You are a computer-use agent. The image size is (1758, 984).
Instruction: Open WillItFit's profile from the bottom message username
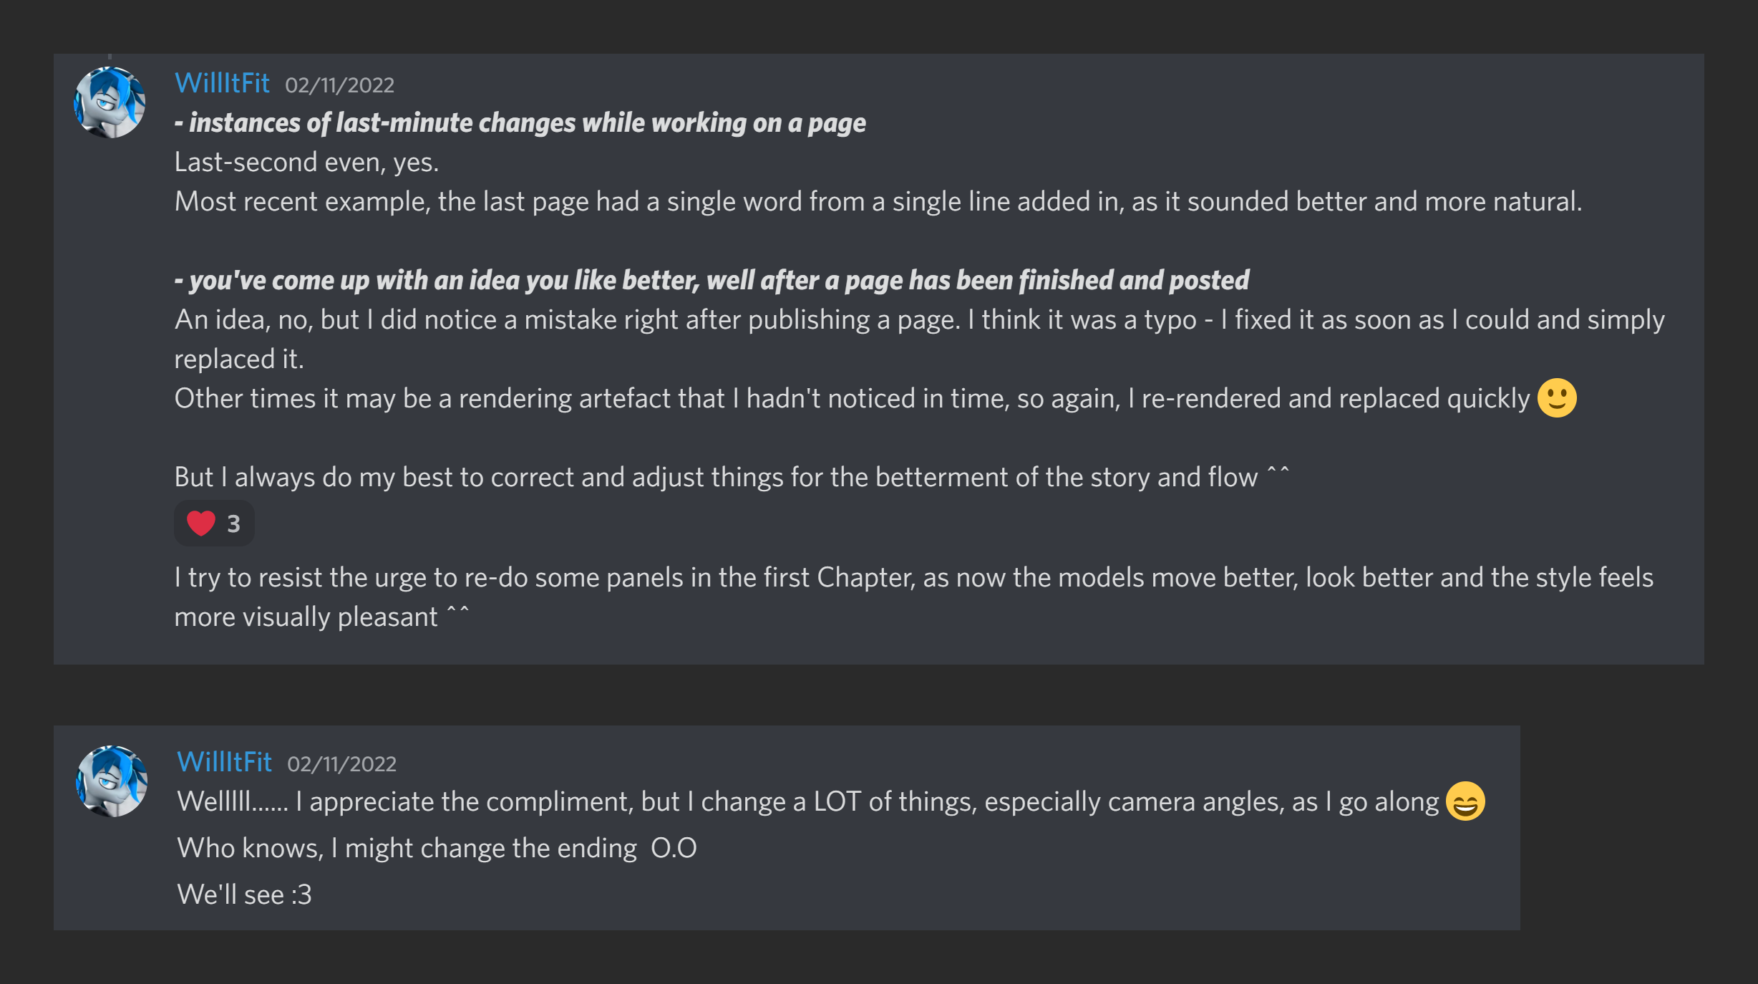click(x=224, y=762)
